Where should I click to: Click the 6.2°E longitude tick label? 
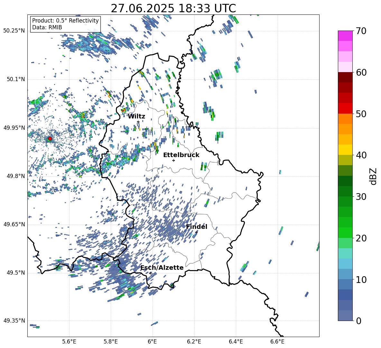[x=194, y=342]
